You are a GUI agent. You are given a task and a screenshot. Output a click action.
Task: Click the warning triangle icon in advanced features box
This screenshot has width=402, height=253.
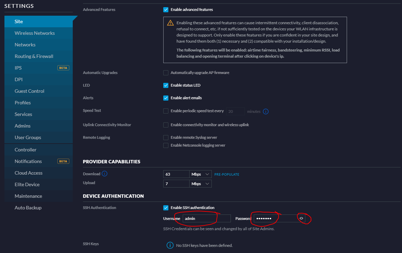tap(170, 23)
